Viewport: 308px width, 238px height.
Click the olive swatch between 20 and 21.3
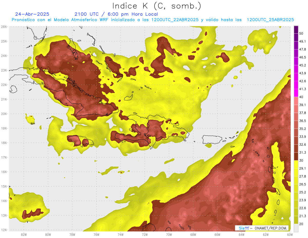point(296,220)
